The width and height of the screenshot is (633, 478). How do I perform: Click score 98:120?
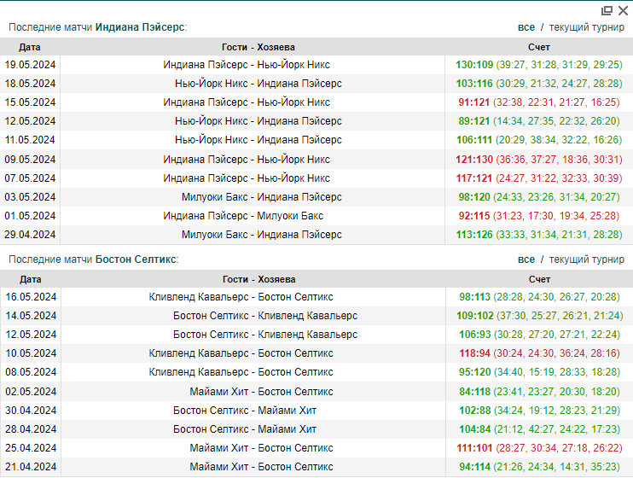pos(474,197)
